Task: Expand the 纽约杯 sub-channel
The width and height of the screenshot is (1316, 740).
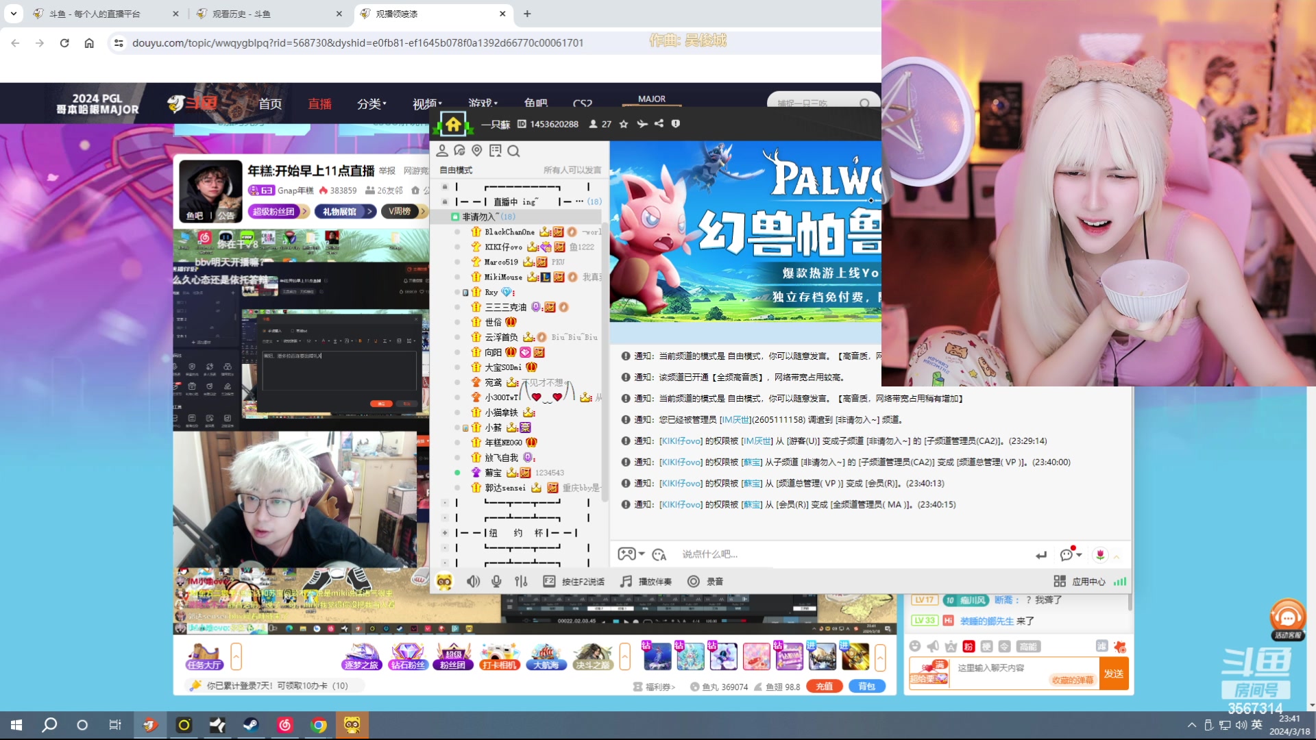Action: 445,533
